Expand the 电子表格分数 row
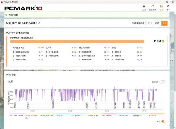 47,52
